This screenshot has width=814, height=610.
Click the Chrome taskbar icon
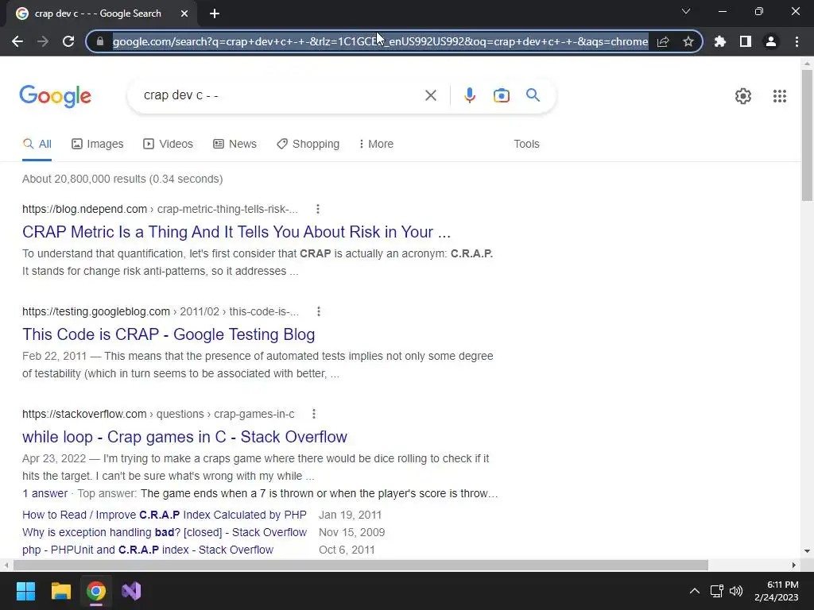coord(96,591)
